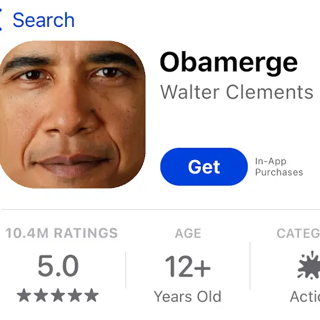Click the fifth rating star
This screenshot has width=320, height=320.
pyautogui.click(x=91, y=295)
